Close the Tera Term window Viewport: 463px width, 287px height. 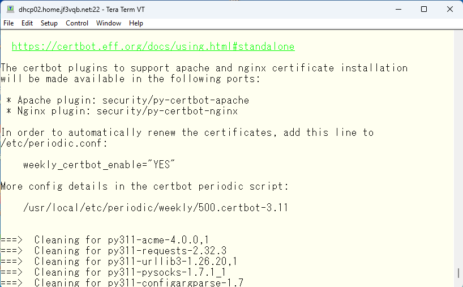pos(450,9)
